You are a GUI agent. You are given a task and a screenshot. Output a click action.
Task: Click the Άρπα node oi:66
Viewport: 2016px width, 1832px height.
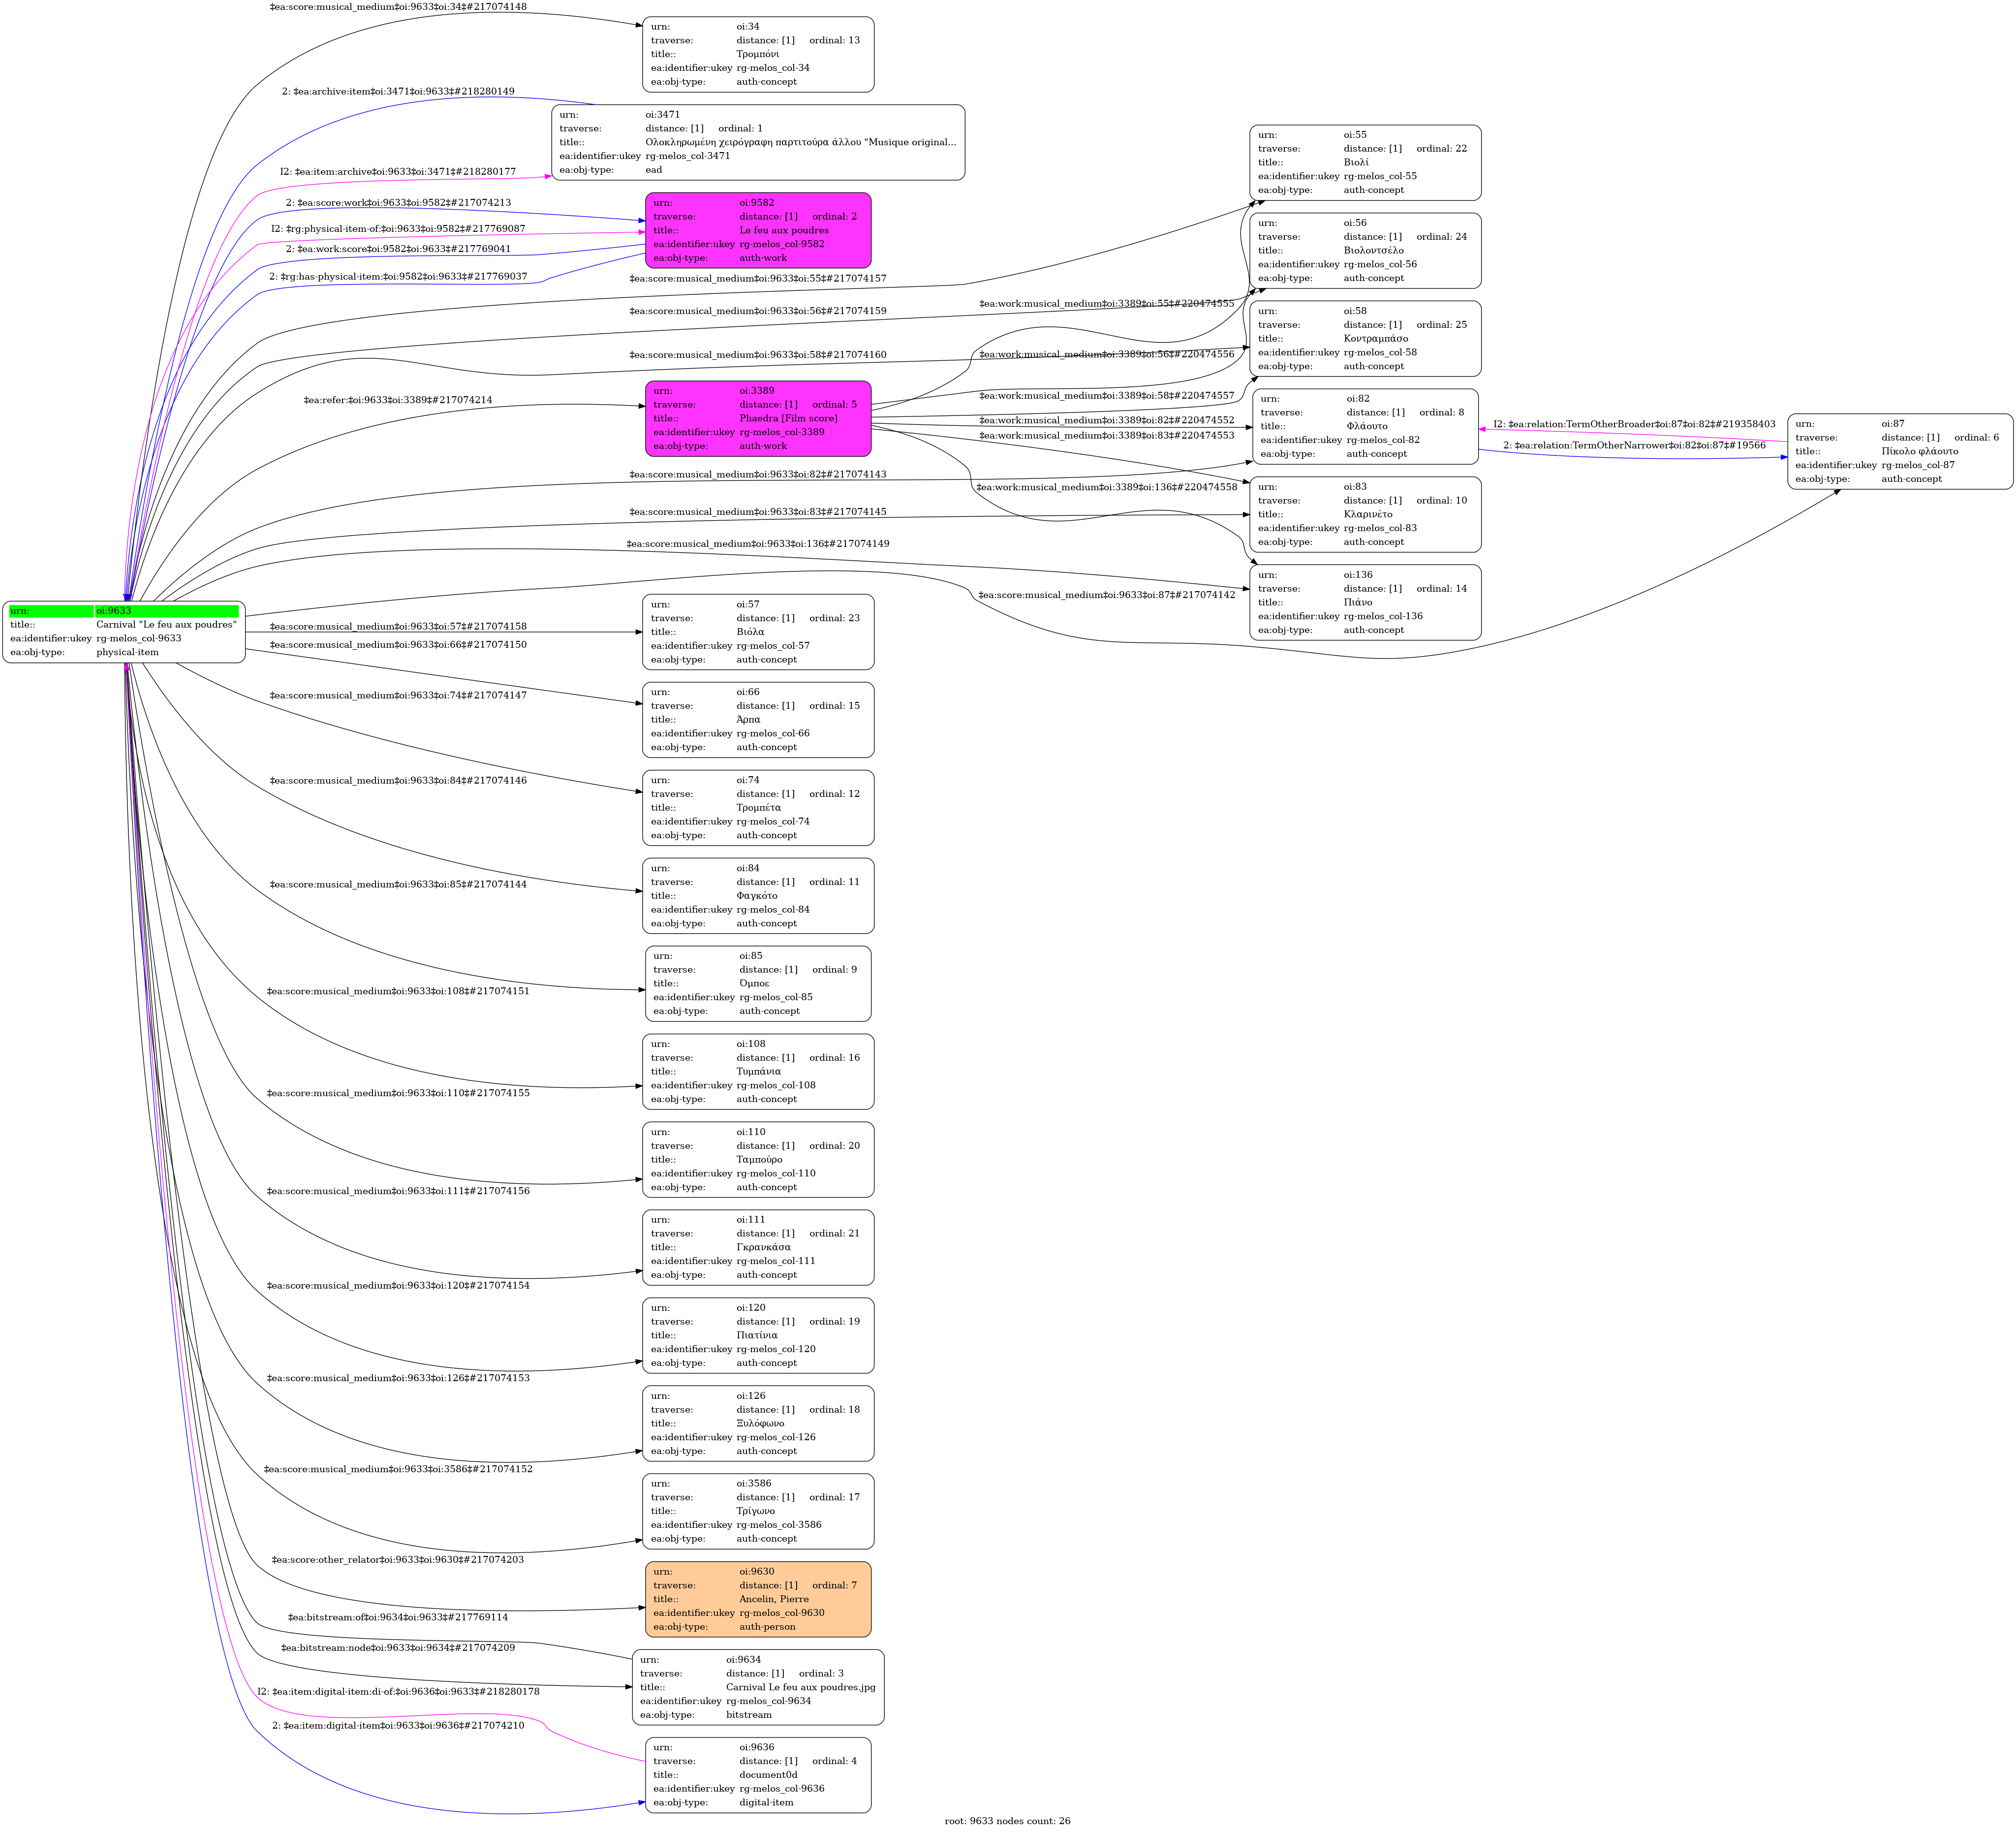click(758, 720)
